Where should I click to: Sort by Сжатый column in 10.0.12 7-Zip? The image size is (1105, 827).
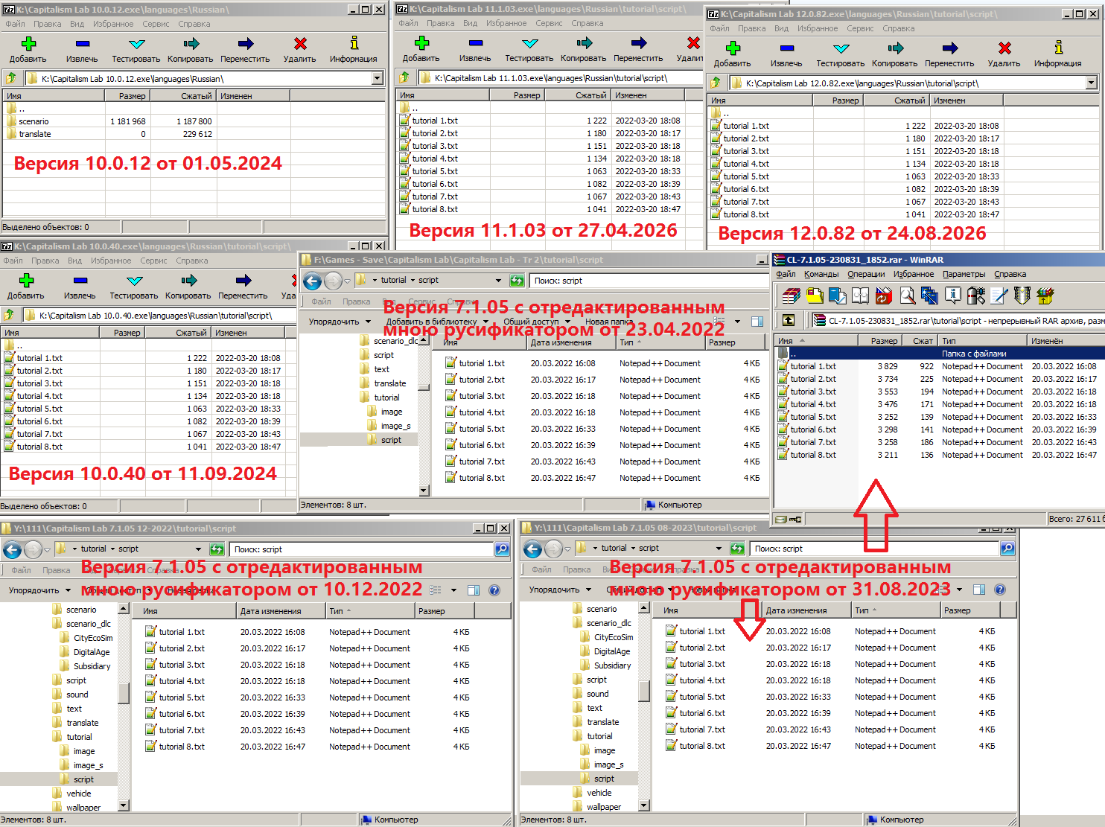tap(182, 96)
